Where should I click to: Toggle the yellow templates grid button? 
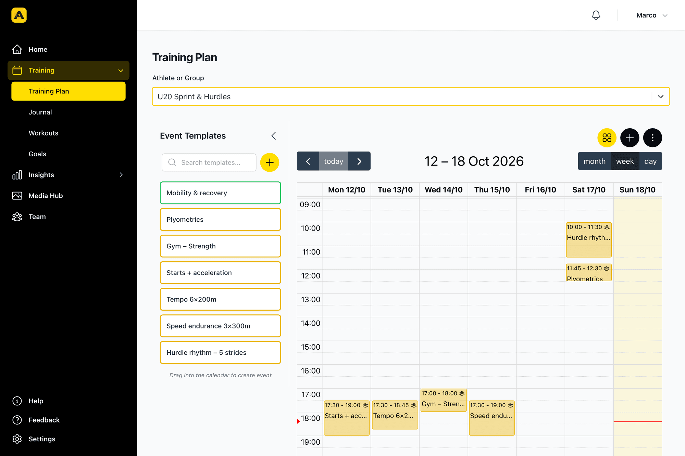coord(607,138)
